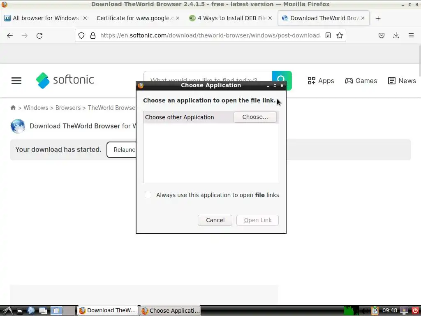Follow the Windows breadcrumb link
Screen dimensions: 421x316
[36, 108]
